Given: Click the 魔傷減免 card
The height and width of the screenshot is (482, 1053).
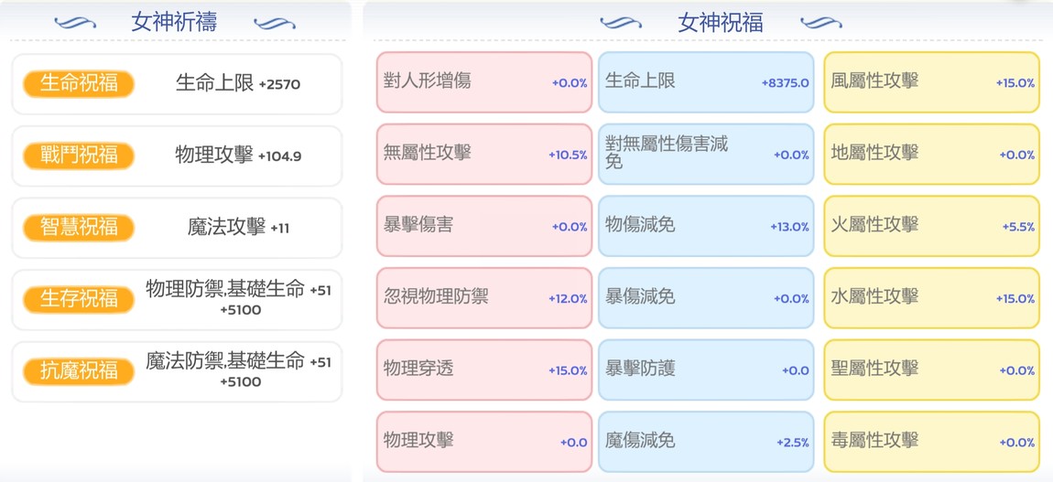Looking at the screenshot, I should pos(706,441).
